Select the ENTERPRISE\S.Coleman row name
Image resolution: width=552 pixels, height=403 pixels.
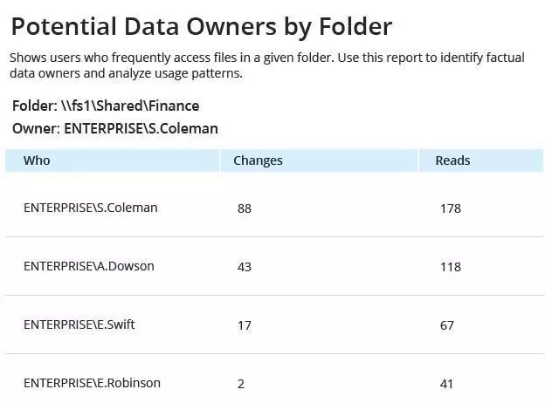point(91,208)
